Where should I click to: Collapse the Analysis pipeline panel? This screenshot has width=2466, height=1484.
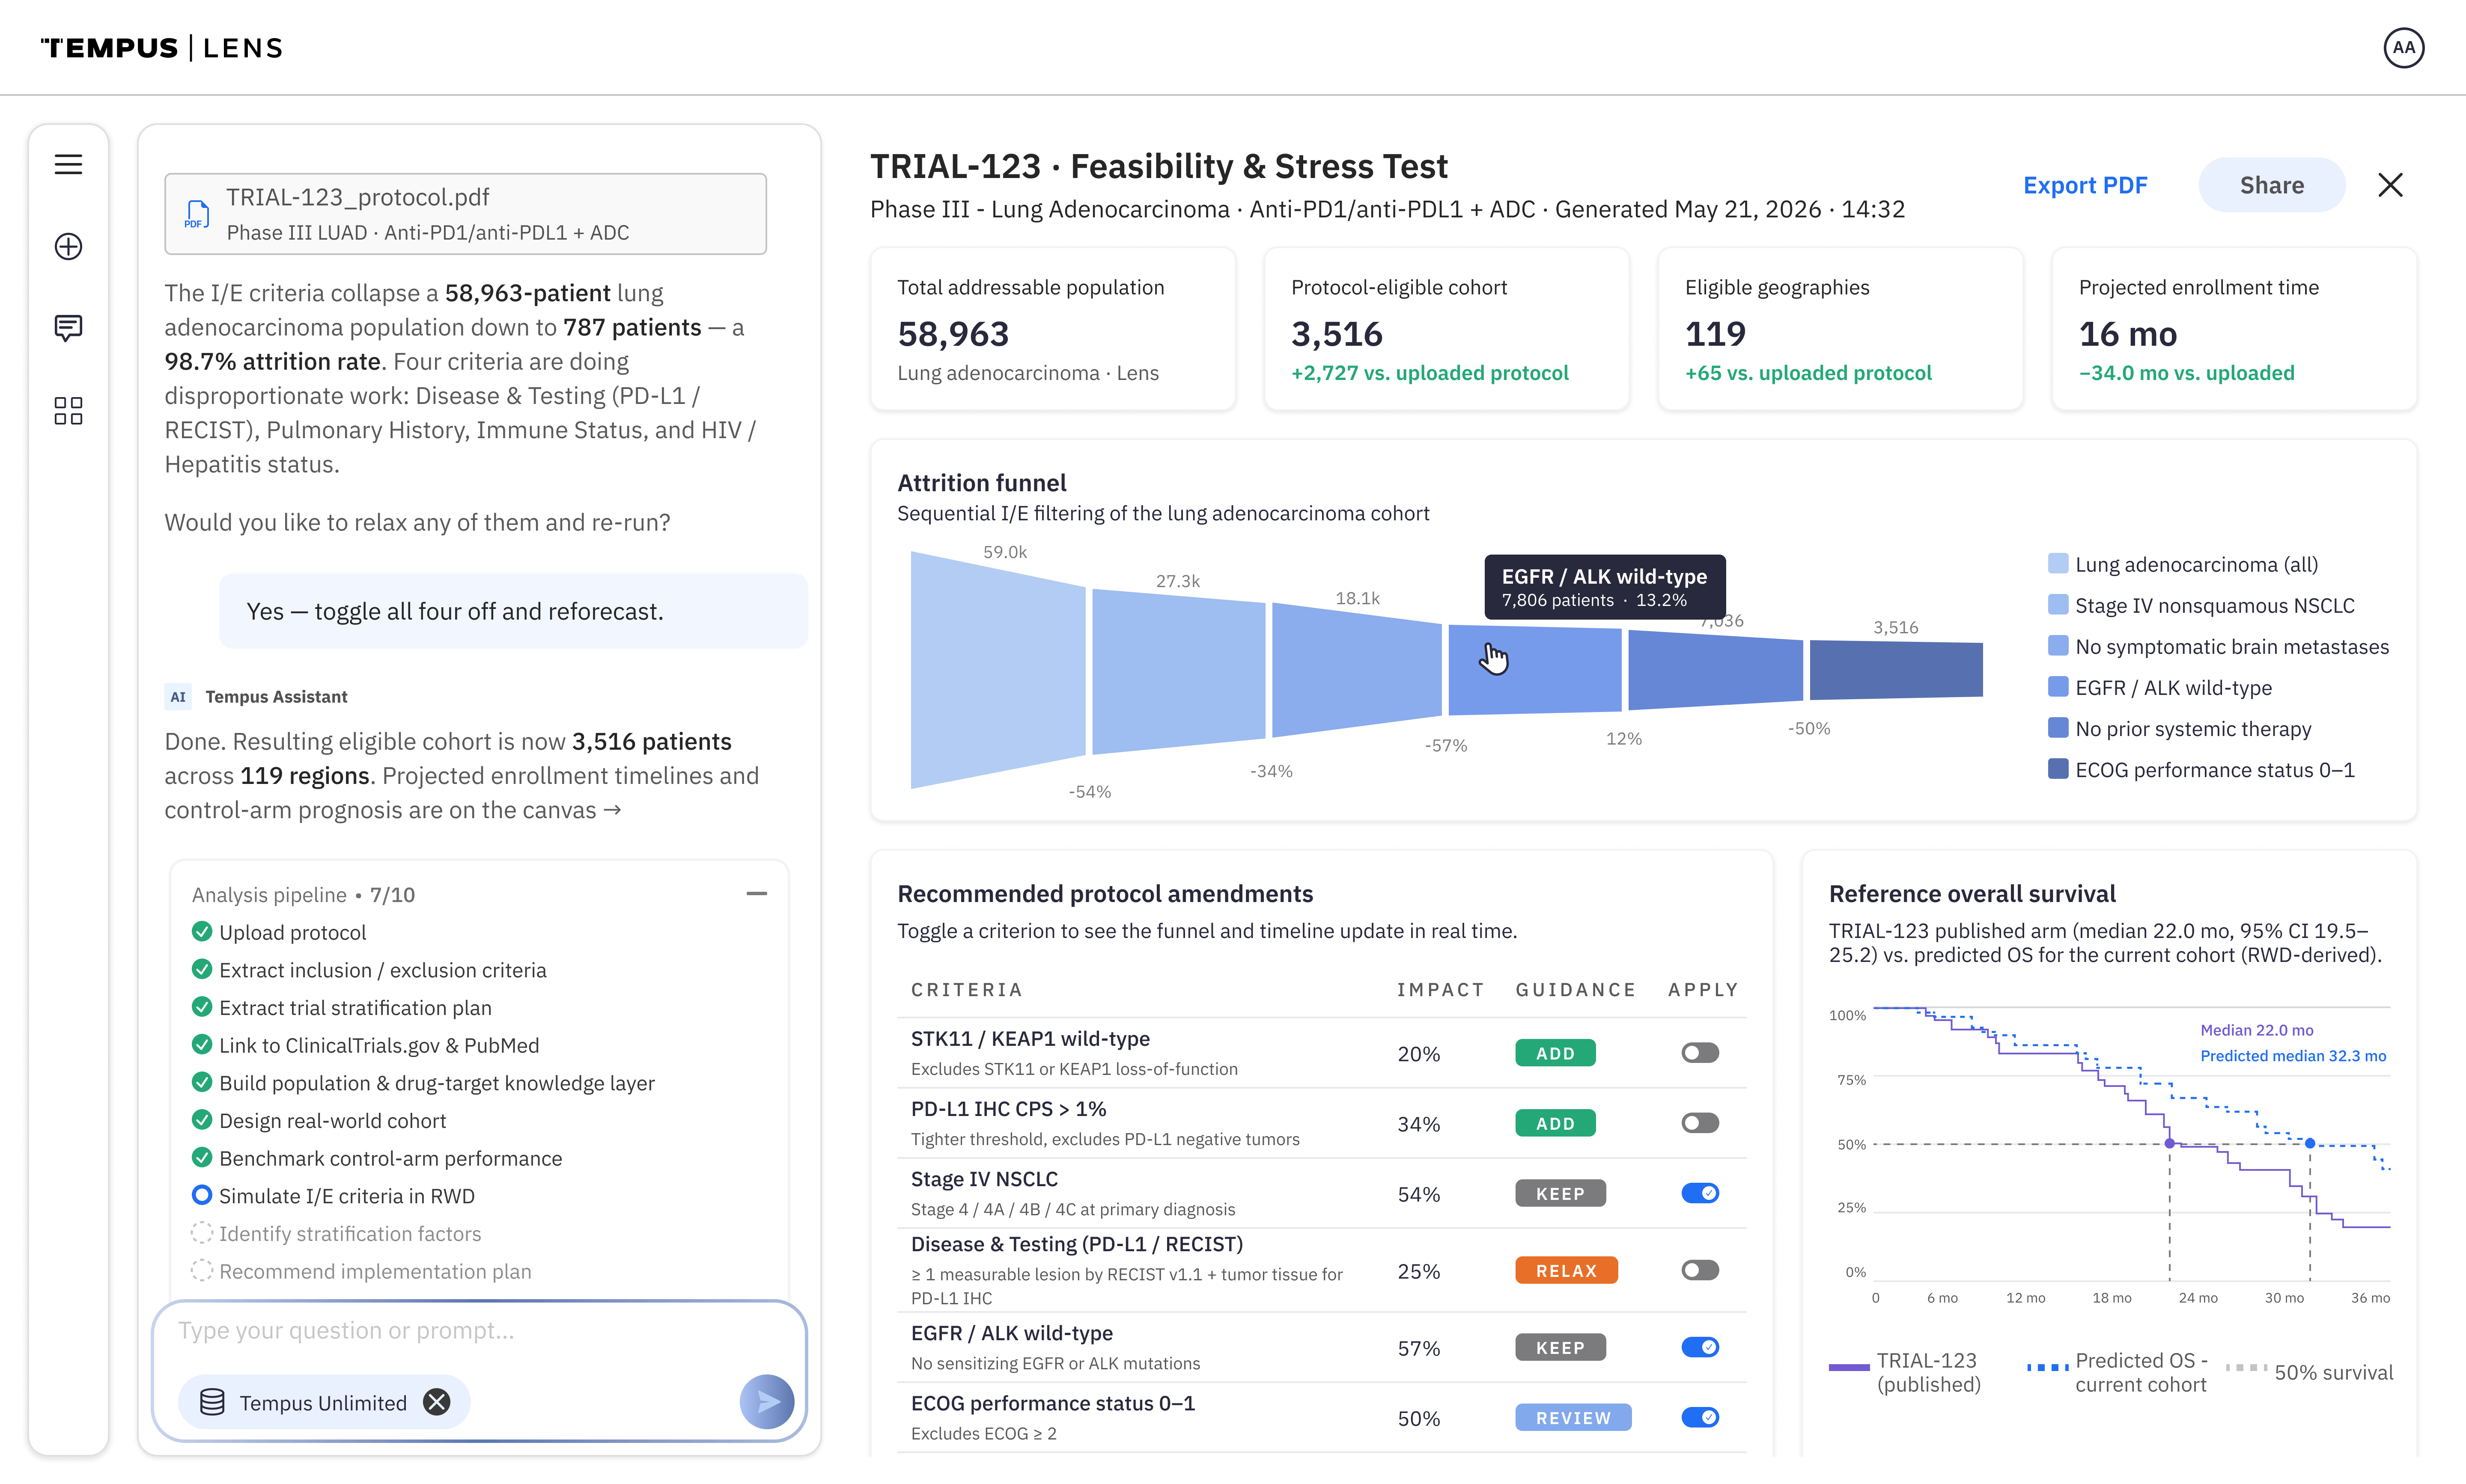click(x=756, y=893)
